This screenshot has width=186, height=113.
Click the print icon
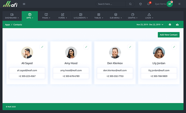tap(170, 25)
